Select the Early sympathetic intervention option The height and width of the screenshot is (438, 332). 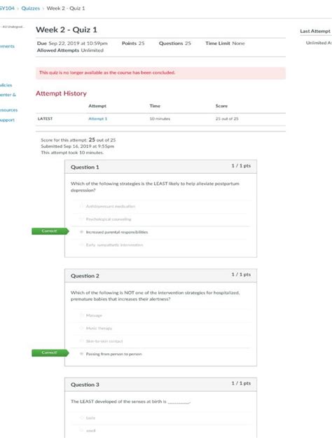81,245
